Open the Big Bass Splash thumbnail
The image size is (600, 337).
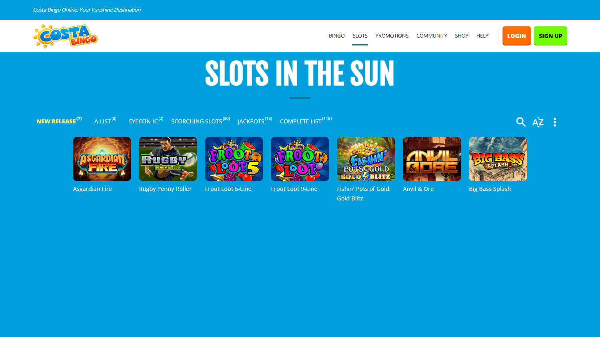tap(498, 159)
